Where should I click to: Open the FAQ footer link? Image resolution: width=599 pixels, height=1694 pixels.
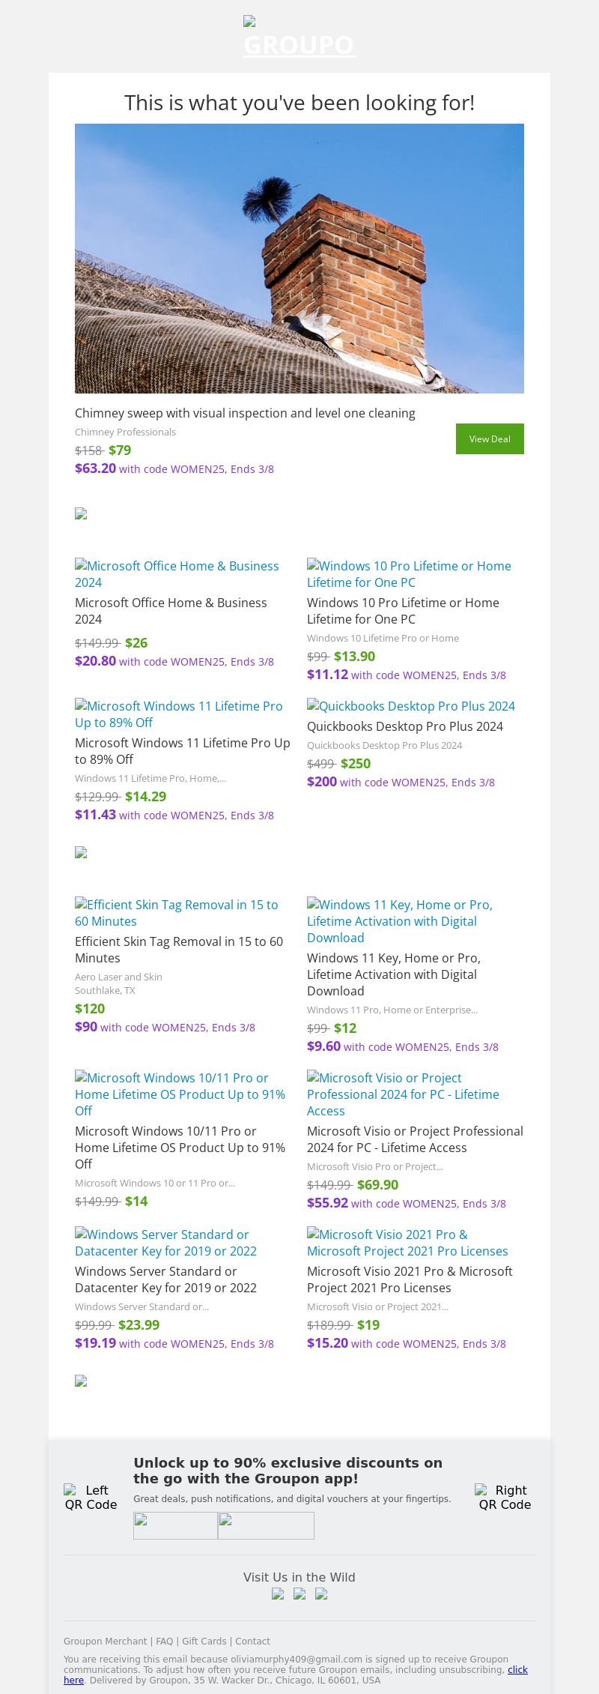click(x=164, y=1641)
